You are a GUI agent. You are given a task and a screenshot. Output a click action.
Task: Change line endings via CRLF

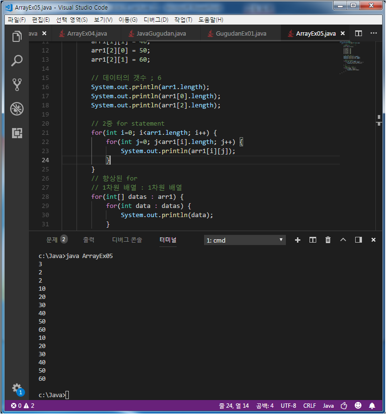tap(309, 405)
